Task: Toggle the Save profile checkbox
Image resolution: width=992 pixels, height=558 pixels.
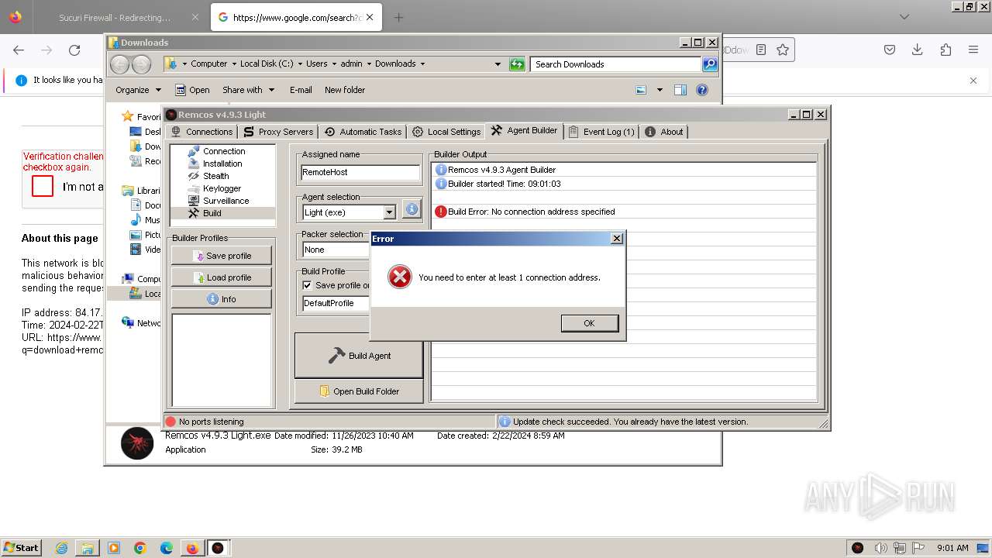Action: pyautogui.click(x=307, y=285)
